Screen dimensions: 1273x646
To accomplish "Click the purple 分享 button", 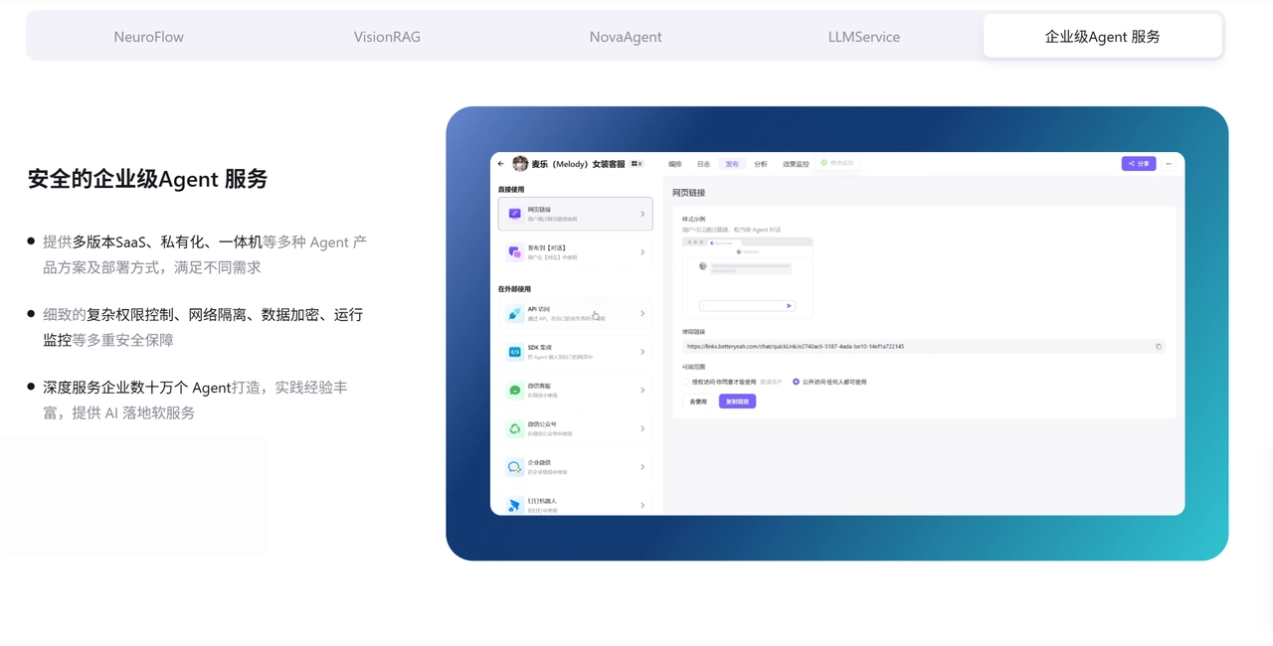I will coord(1138,164).
